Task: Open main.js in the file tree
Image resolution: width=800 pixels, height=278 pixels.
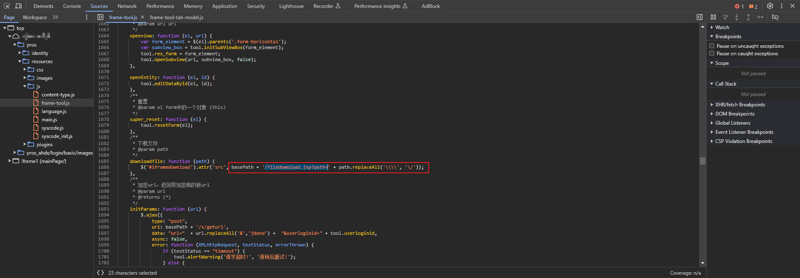Action: pos(49,120)
